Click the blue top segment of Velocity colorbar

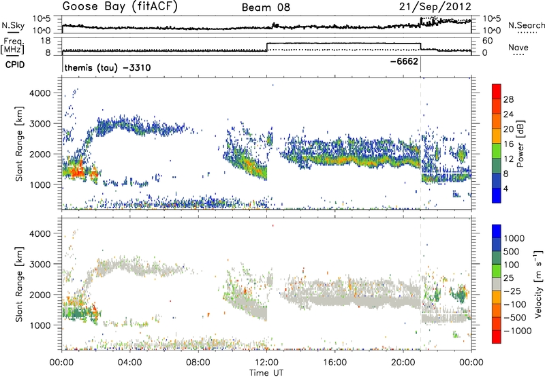pos(497,231)
